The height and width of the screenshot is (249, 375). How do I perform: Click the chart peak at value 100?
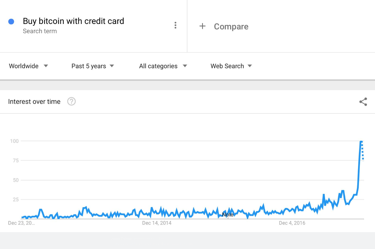click(x=361, y=142)
